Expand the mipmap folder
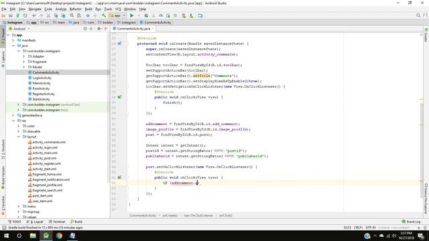 click(x=19, y=212)
